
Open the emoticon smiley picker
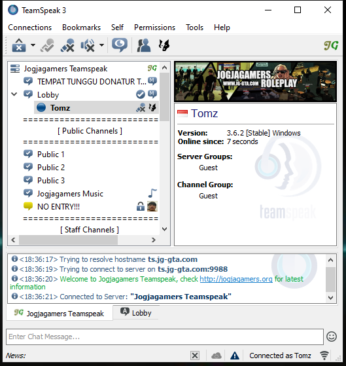pyautogui.click(x=332, y=337)
